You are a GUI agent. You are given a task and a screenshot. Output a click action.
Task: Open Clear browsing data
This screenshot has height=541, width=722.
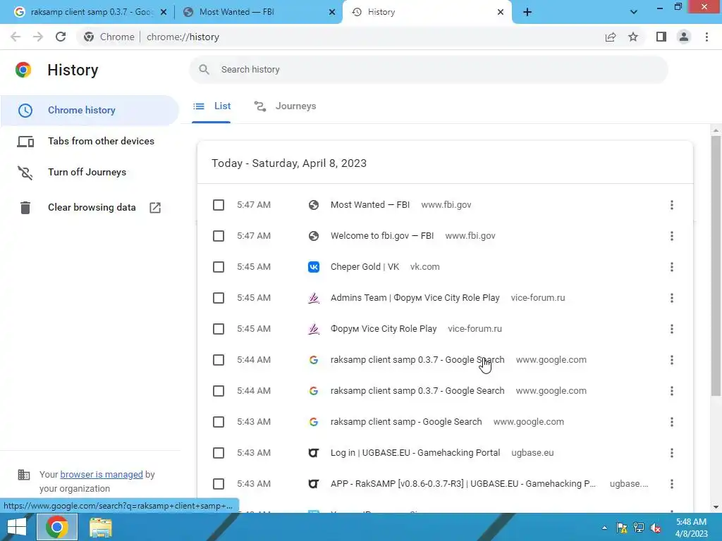tap(92, 208)
